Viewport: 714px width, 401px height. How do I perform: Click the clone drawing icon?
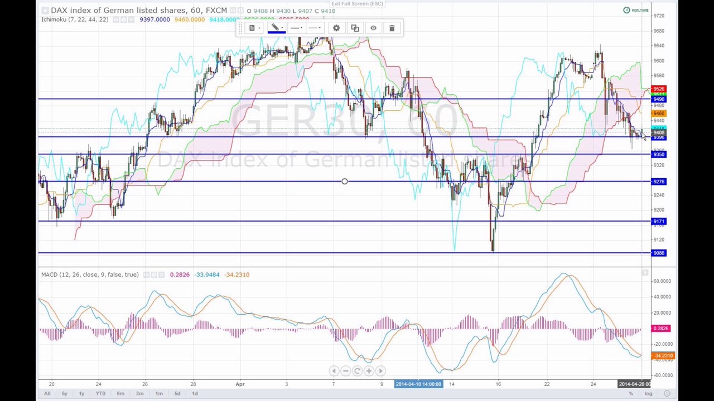pyautogui.click(x=355, y=28)
